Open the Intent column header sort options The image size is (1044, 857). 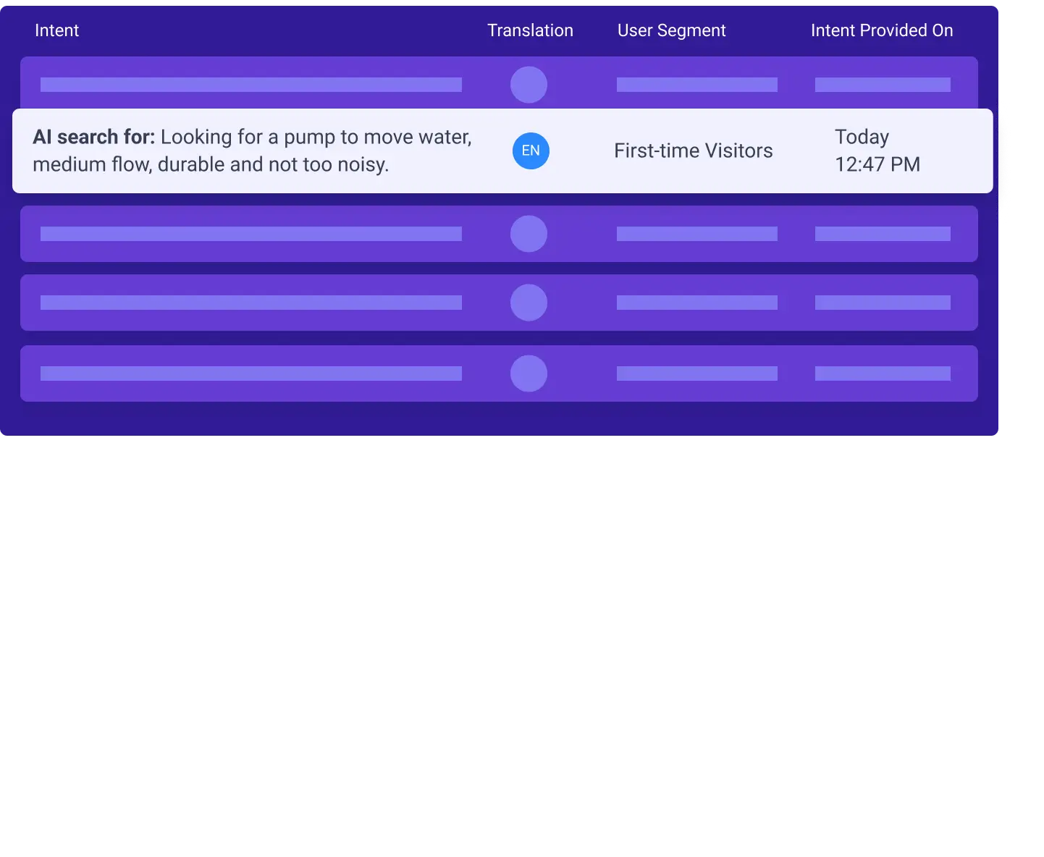pyautogui.click(x=56, y=30)
